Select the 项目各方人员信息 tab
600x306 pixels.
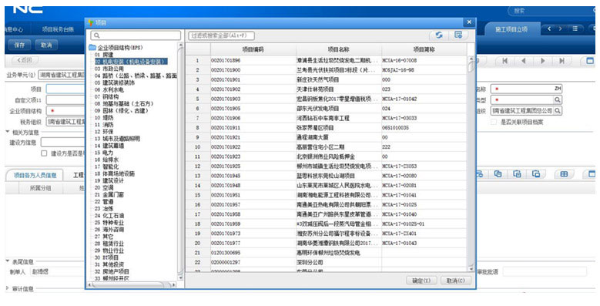point(35,176)
